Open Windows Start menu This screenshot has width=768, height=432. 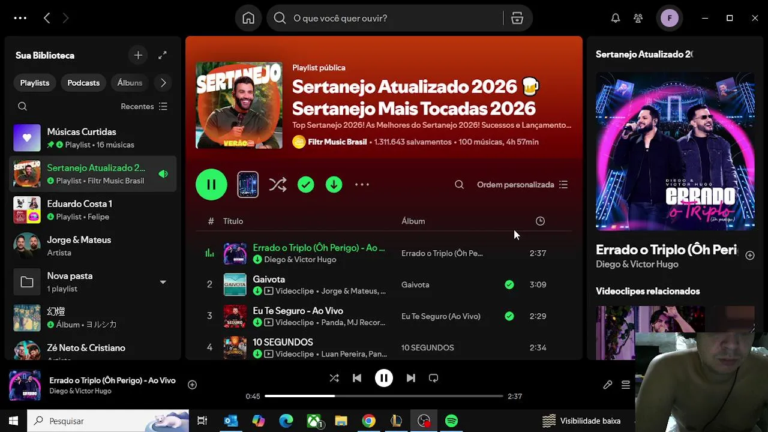pyautogui.click(x=13, y=421)
